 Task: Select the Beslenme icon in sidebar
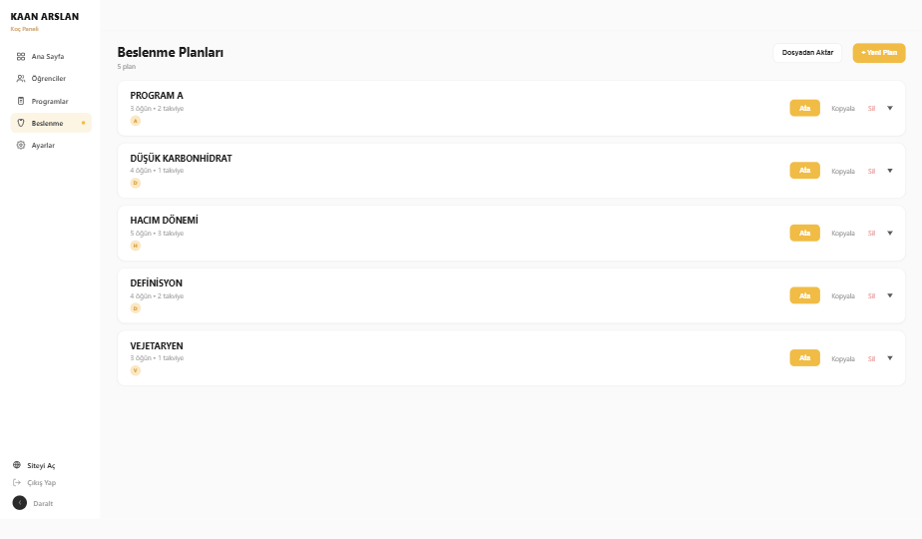(21, 123)
